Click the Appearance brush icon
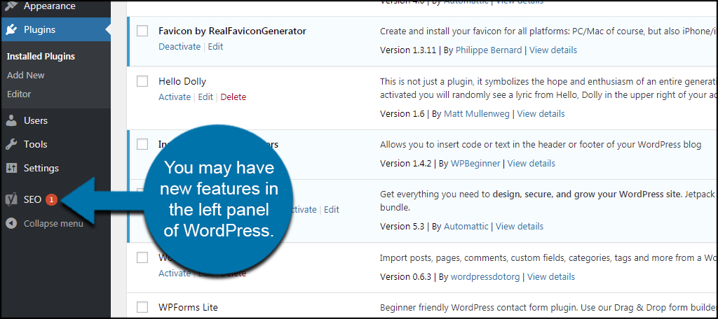This screenshot has width=718, height=319. point(11,6)
